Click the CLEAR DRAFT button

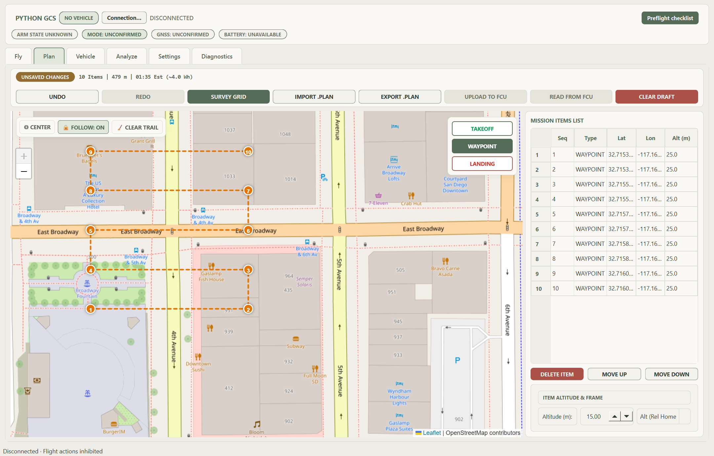pyautogui.click(x=656, y=97)
